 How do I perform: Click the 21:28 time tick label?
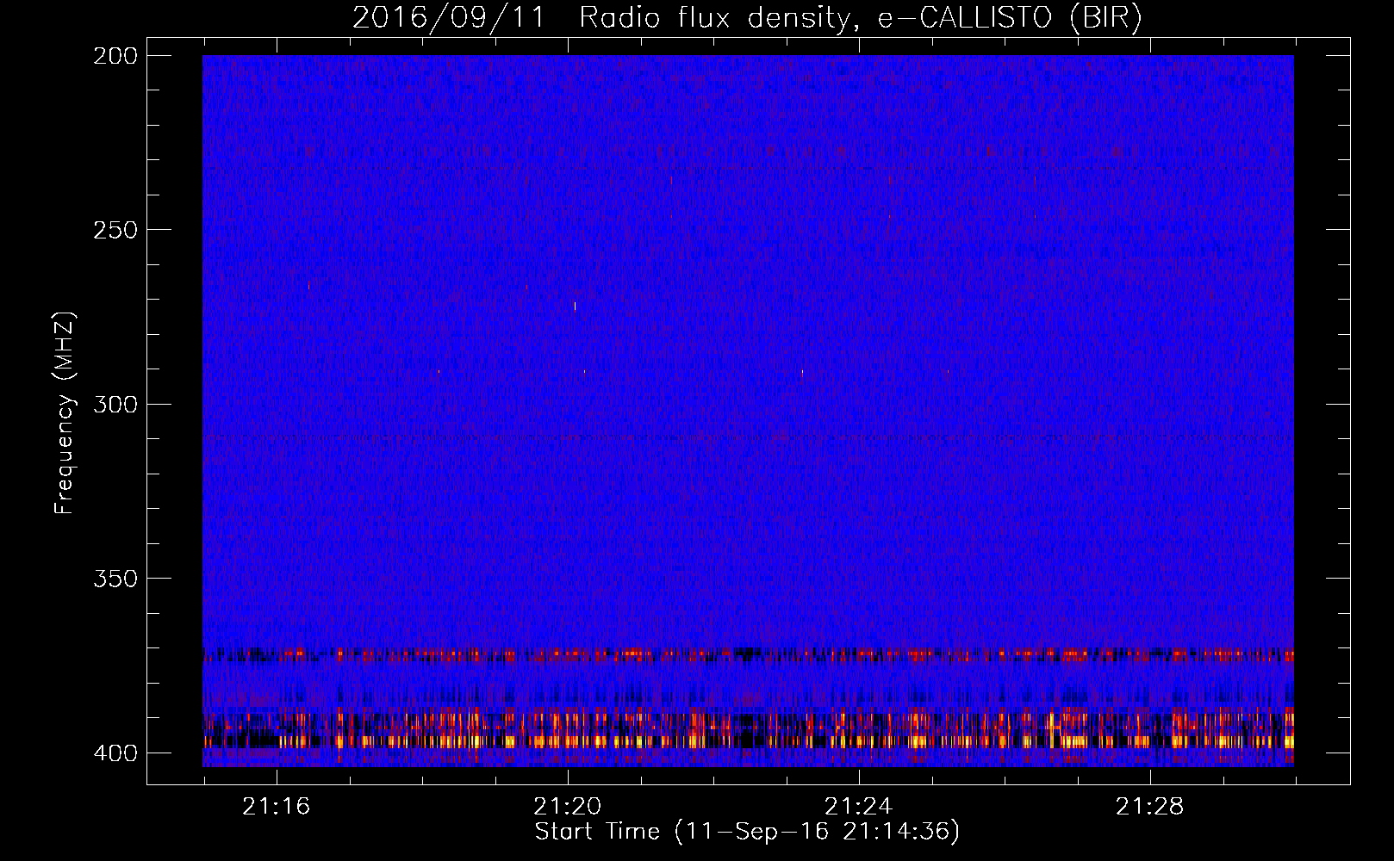1149,807
